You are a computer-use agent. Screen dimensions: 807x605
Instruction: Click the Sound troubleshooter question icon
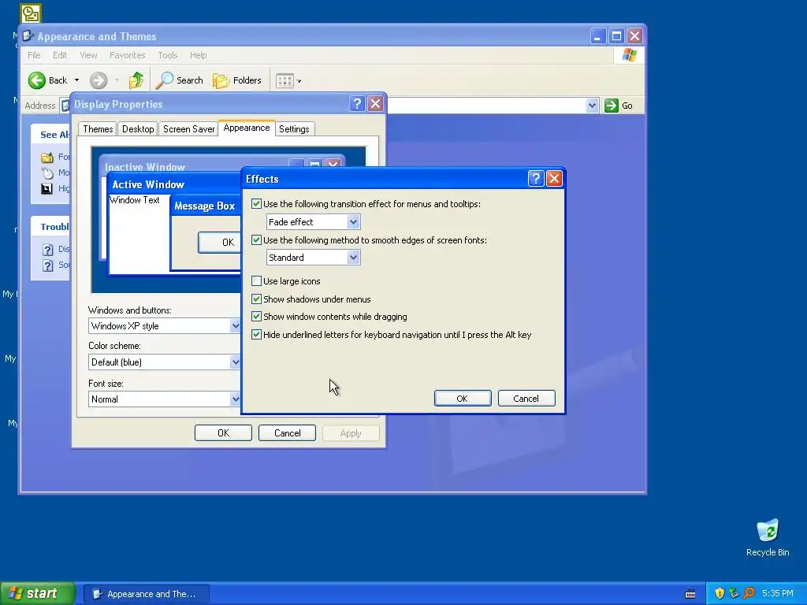(x=47, y=265)
